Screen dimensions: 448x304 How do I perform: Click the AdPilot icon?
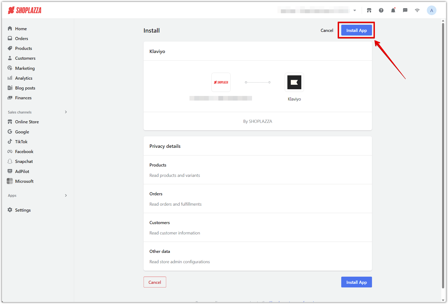tap(10, 171)
